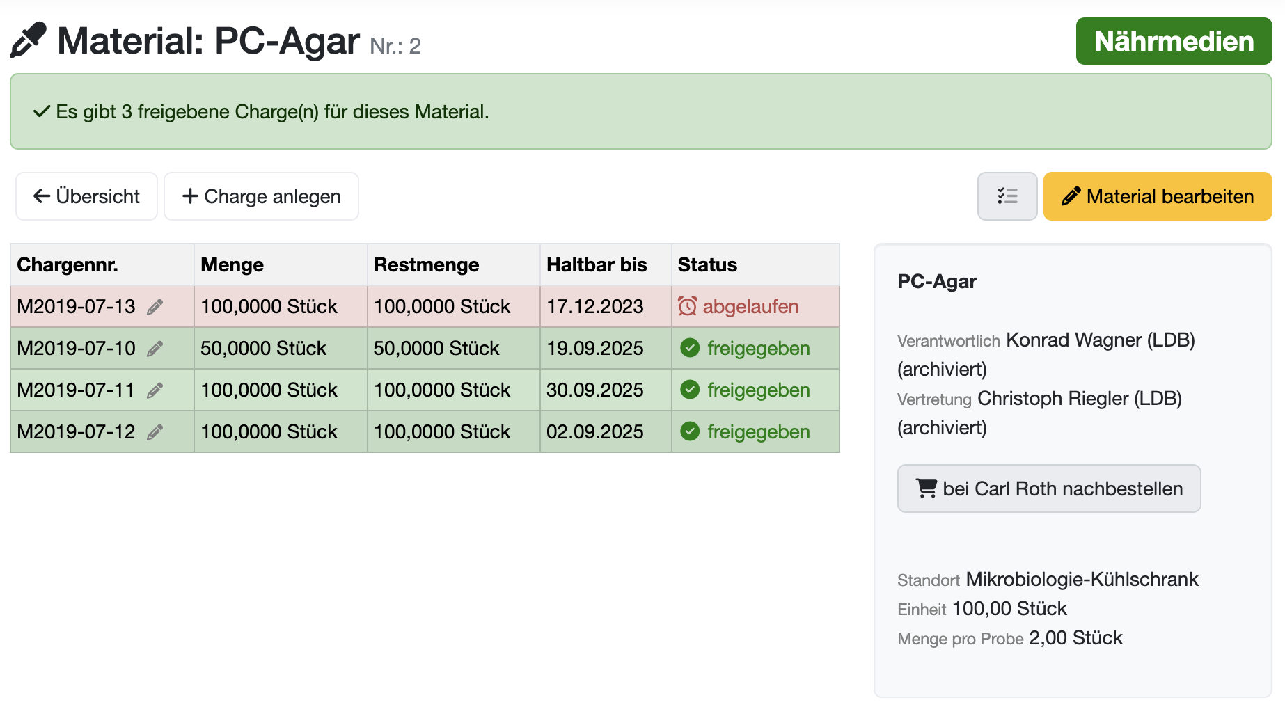1285x707 pixels.
Task: Click the abgelaufen status text
Action: click(750, 306)
